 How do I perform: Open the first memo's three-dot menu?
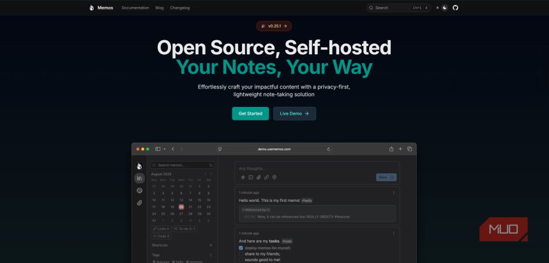[x=394, y=192]
